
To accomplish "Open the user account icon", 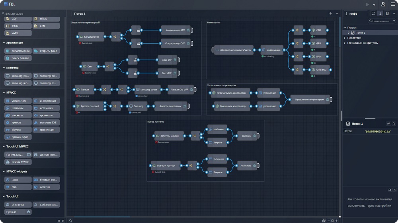I will click(383, 4).
